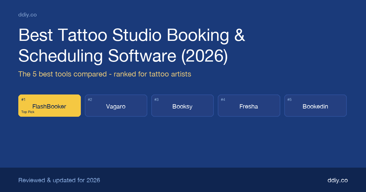
Task: Click the ddiy.co text in footer
Action: [x=337, y=180]
